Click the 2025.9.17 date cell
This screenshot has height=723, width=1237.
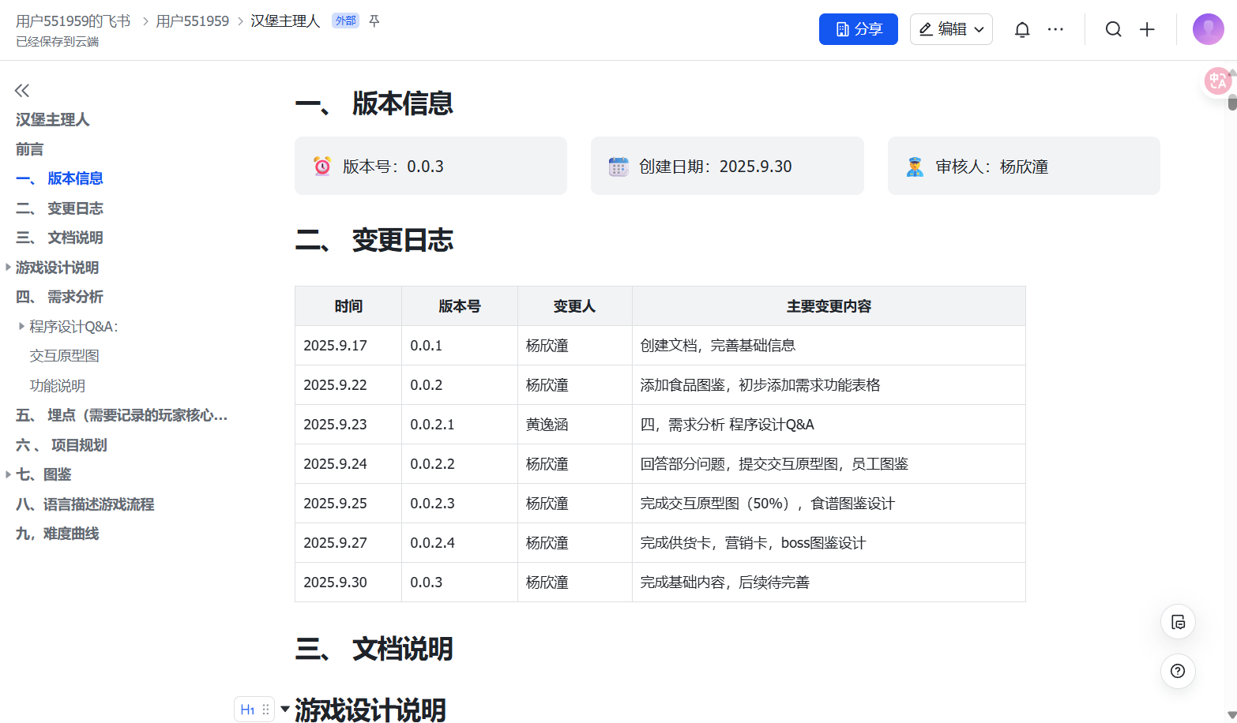coord(348,346)
